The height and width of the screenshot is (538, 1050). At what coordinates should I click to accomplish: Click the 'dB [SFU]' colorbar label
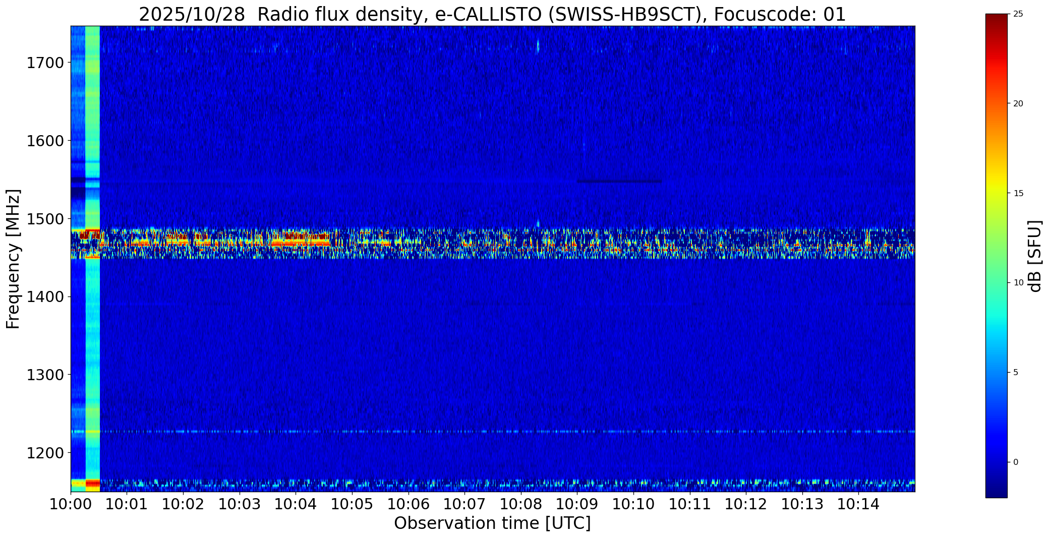[1035, 256]
